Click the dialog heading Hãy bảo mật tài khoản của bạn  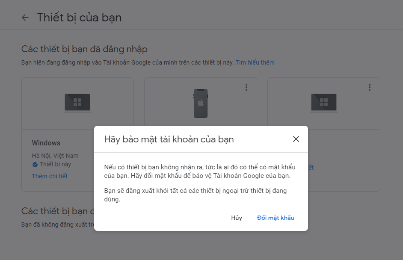tap(169, 139)
